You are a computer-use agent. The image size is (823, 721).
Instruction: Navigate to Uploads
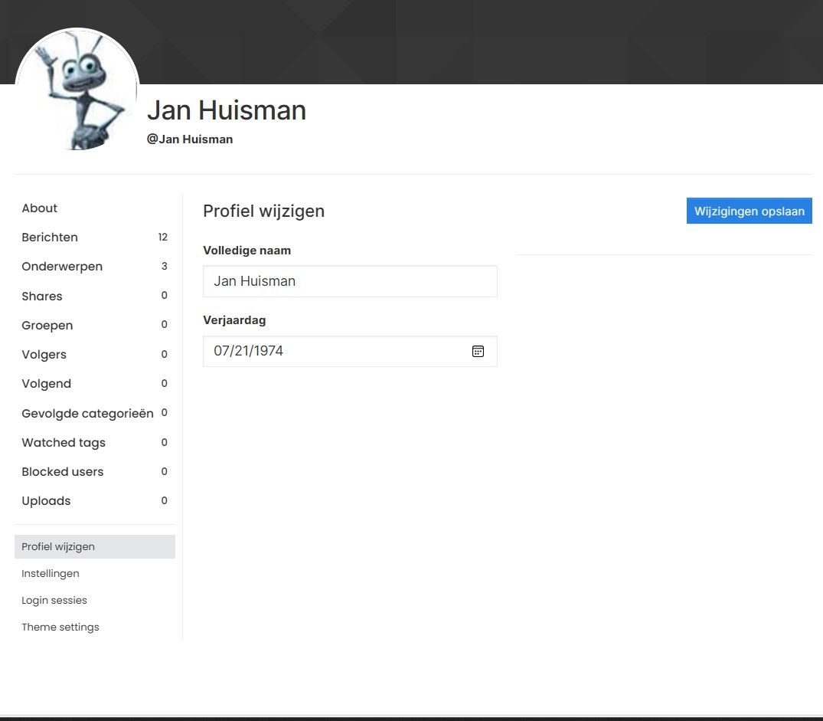point(46,501)
